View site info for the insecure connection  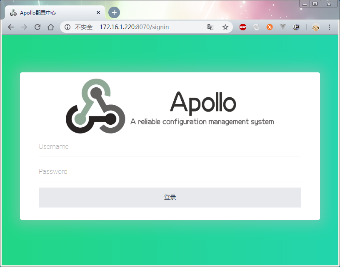(67, 27)
